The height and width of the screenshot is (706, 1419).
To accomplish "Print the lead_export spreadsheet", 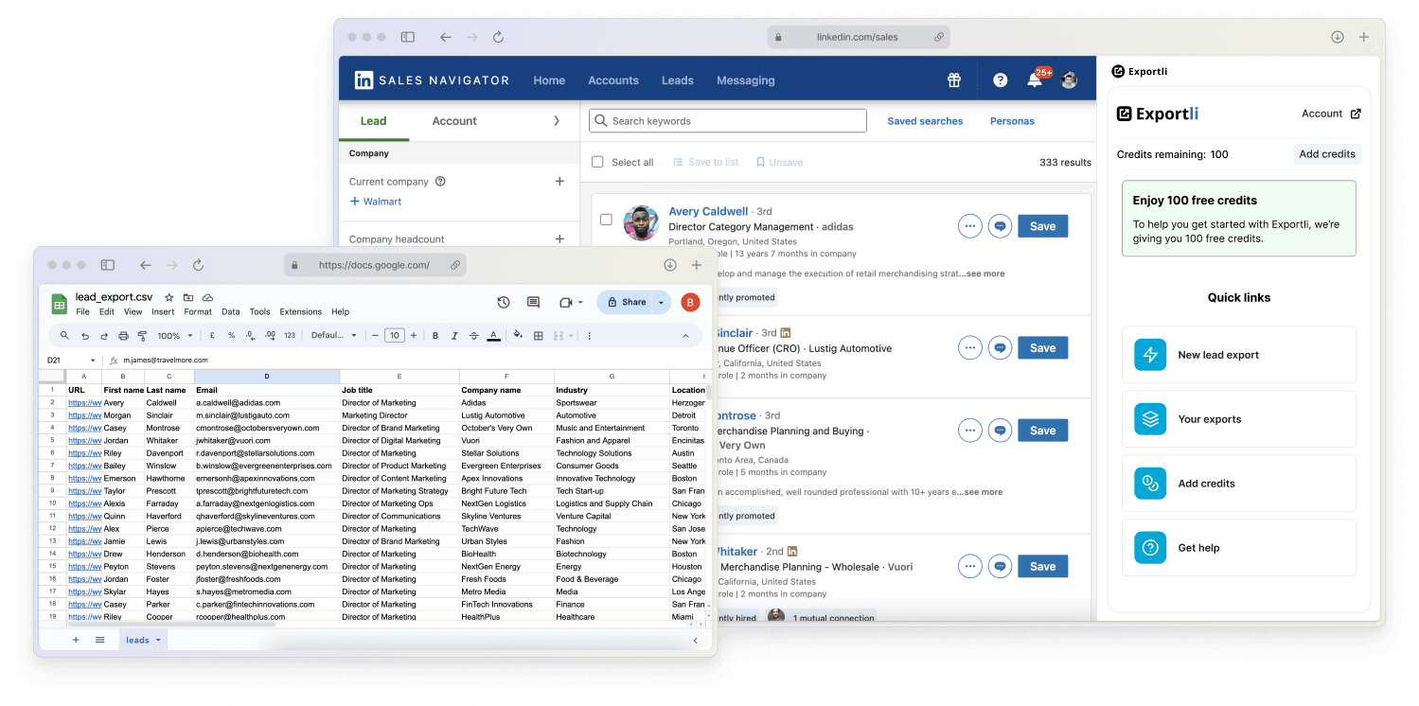I will pos(123,335).
